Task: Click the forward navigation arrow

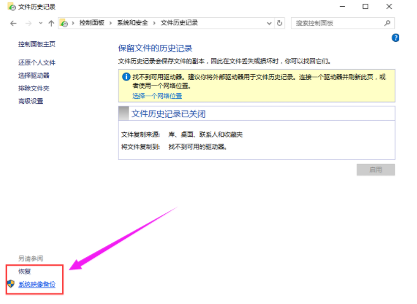Action: click(x=28, y=23)
